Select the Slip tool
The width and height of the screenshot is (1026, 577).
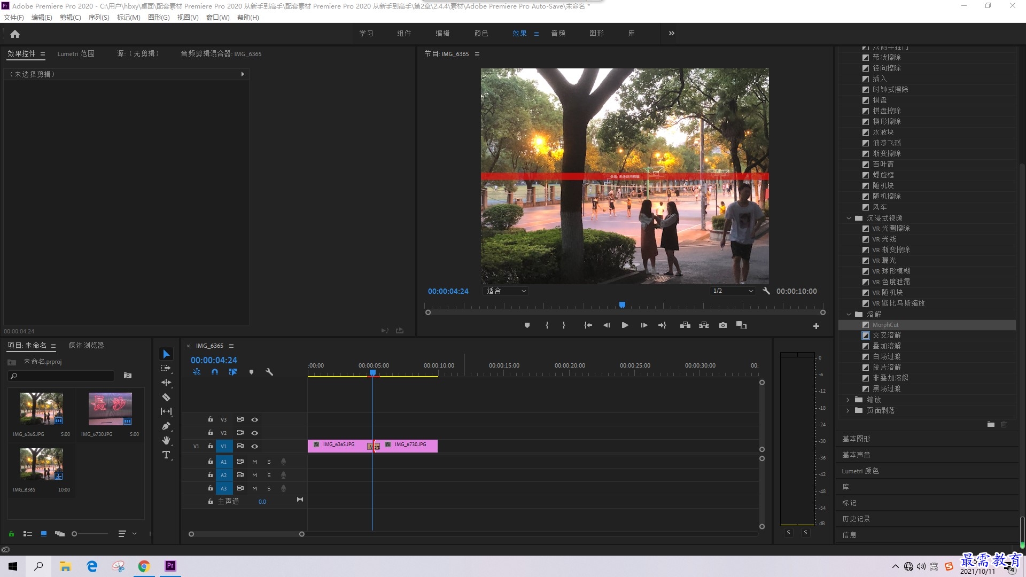(166, 411)
